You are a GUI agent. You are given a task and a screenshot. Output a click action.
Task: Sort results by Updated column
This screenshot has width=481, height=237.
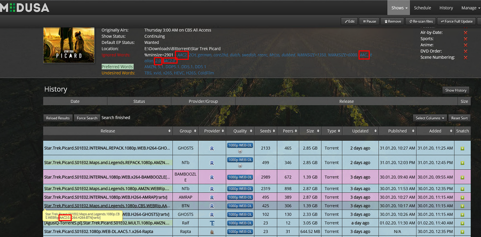point(360,131)
